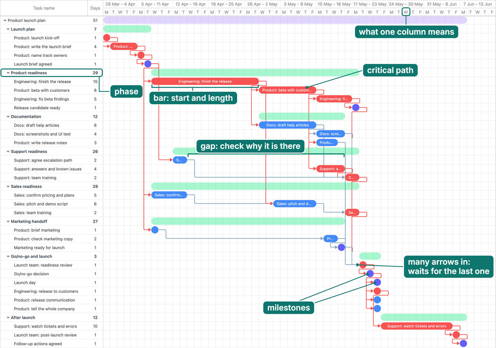The width and height of the screenshot is (496, 348).
Task: Select 'Engineering: release to customers' row
Action: pyautogui.click(x=51, y=291)
